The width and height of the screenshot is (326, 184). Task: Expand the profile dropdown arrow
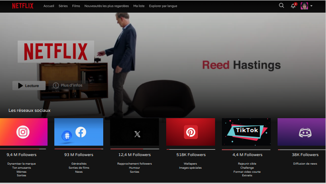point(311,6)
